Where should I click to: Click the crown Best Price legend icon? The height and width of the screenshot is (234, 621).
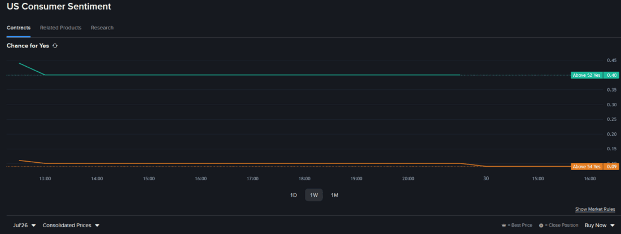(x=504, y=226)
